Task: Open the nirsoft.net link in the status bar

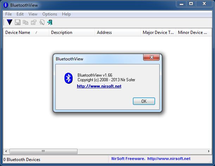Action: tap(169, 159)
